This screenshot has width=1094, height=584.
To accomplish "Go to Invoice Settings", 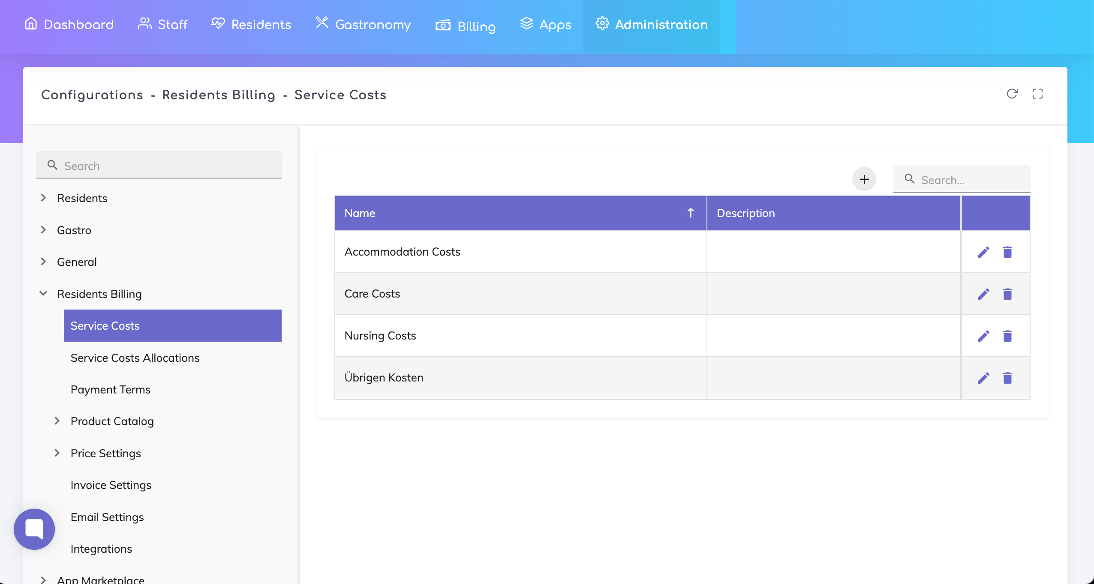I will tap(111, 485).
